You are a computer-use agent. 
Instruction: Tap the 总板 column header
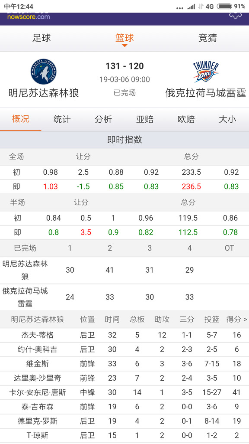[137, 320]
